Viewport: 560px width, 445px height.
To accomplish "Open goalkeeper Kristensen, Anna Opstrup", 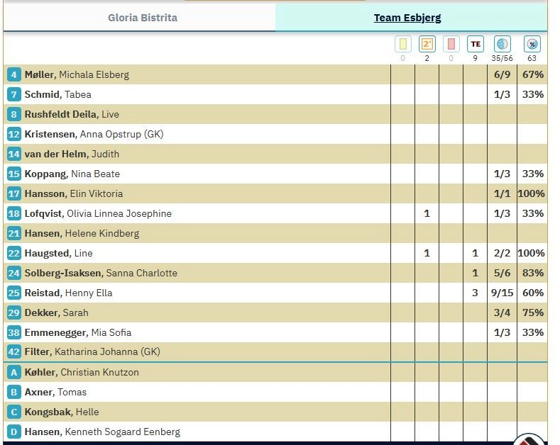I will tap(94, 134).
